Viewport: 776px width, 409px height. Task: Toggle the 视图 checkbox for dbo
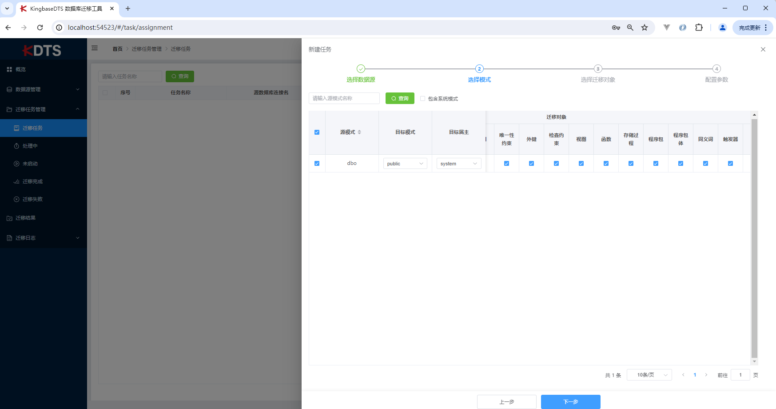(581, 164)
